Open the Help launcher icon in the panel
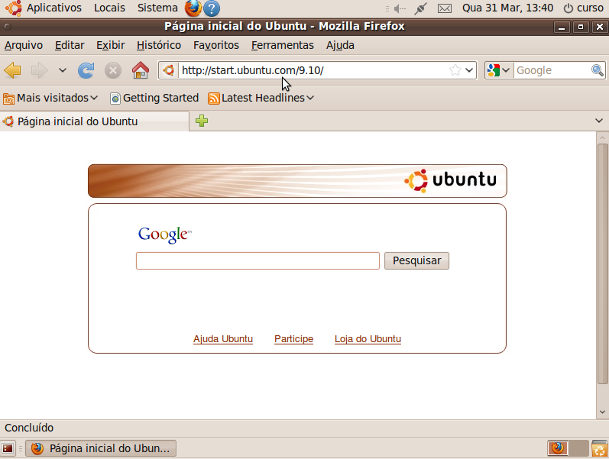Viewport: 609px width, 459px height. tap(212, 8)
